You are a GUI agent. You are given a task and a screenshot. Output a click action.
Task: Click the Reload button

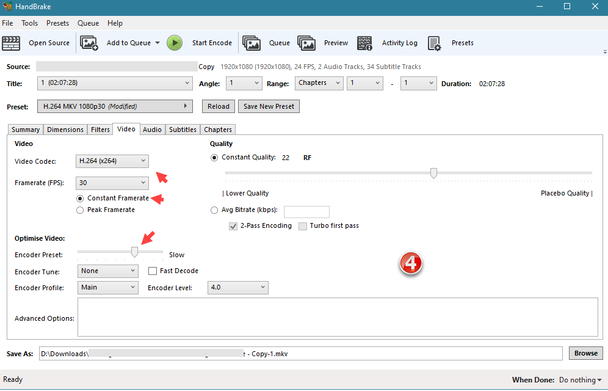pyautogui.click(x=219, y=106)
